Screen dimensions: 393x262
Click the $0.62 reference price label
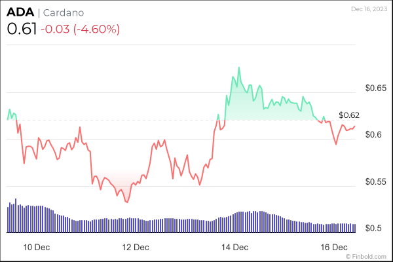[350, 115]
